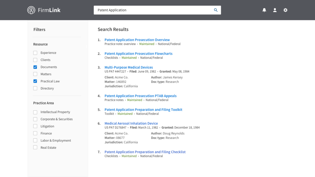This screenshot has height=177, width=315.
Task: Select the Directory resource checkbox
Action: click(35, 88)
